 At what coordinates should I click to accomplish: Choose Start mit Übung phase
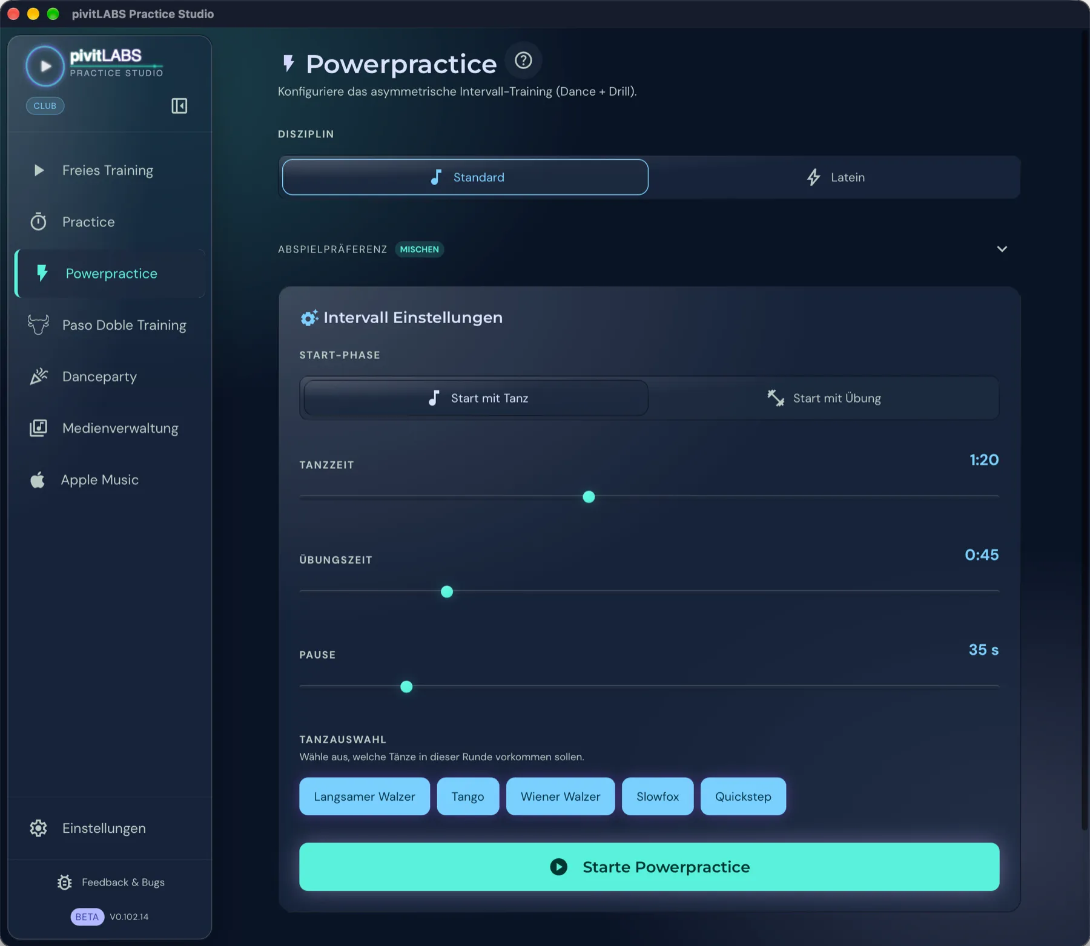point(824,398)
